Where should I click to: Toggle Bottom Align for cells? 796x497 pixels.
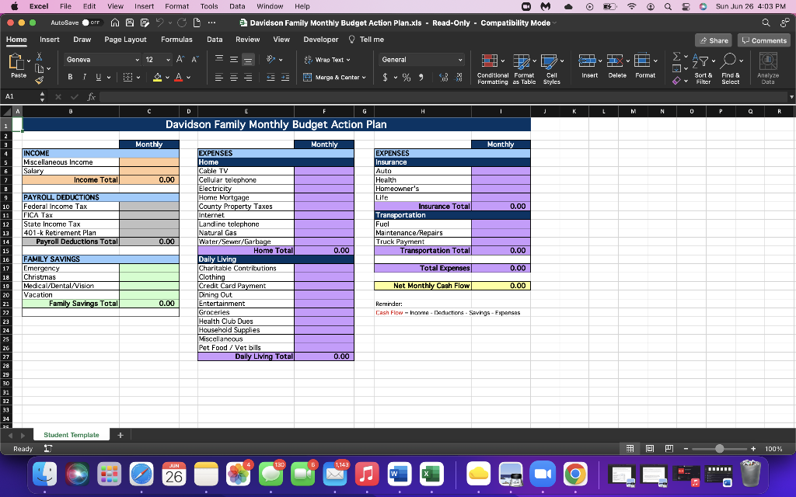coord(248,59)
